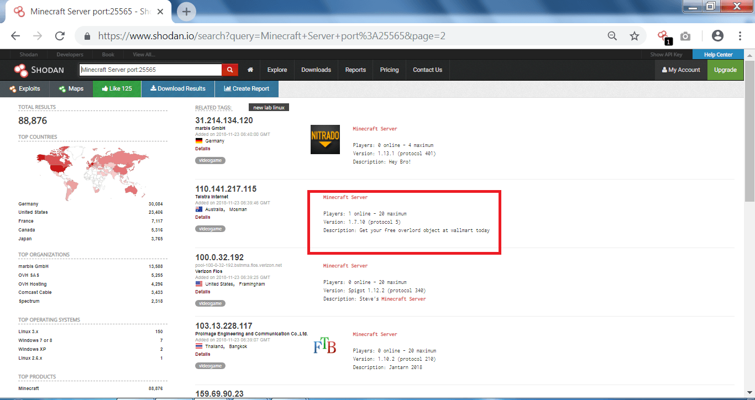The image size is (755, 400).
Task: Open the Exploits tab
Action: (25, 88)
